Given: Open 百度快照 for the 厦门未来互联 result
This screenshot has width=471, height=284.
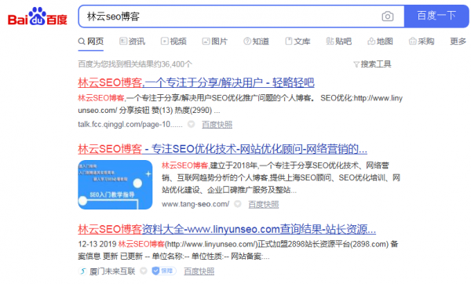Looking at the screenshot, I should [x=199, y=271].
